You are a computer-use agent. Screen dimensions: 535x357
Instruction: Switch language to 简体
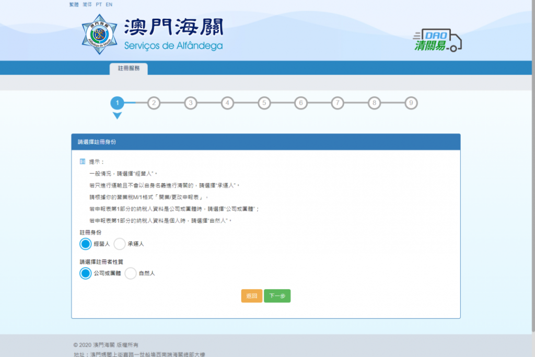point(87,4)
